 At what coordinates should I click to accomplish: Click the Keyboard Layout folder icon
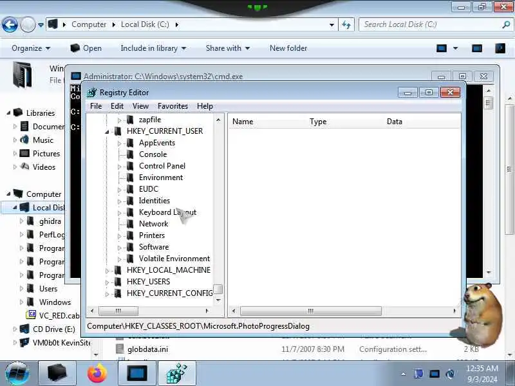[131, 212]
